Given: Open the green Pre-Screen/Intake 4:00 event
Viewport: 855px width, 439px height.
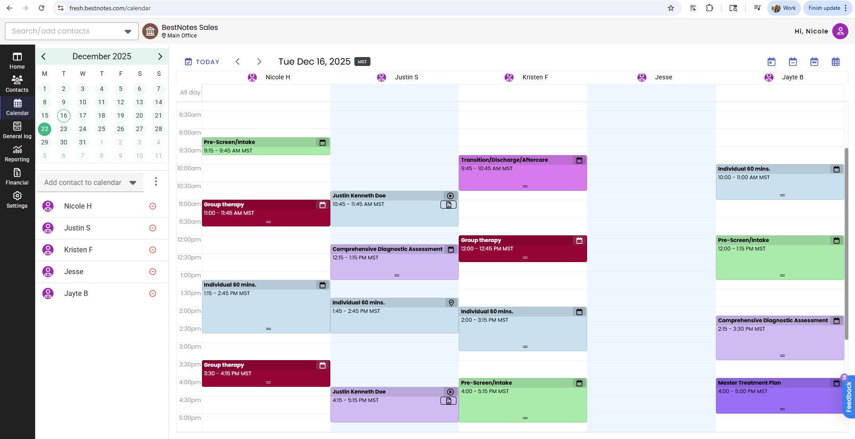Looking at the screenshot, I should coord(522,400).
